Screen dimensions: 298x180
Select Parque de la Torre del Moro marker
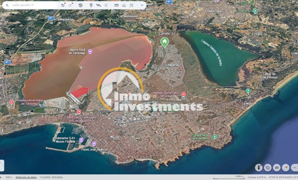[215, 136]
